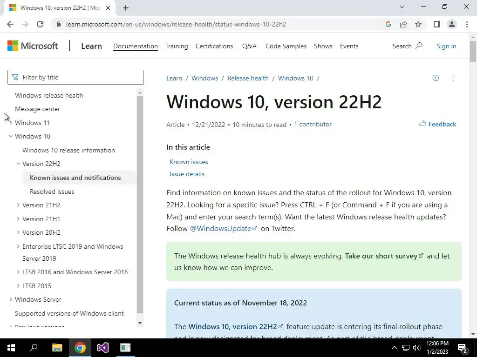The height and width of the screenshot is (357, 477).
Task: Open the Certifications menu item
Action: pos(214,46)
